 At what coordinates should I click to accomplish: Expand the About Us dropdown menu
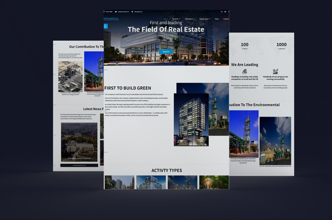click(176, 19)
